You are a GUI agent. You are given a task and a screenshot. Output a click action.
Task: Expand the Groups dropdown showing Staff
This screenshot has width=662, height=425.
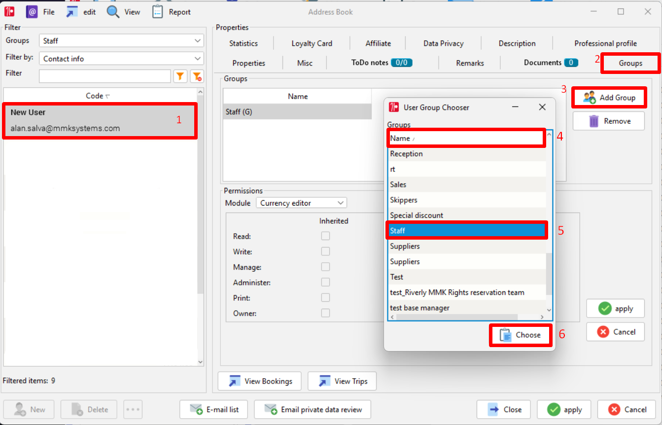(x=121, y=41)
